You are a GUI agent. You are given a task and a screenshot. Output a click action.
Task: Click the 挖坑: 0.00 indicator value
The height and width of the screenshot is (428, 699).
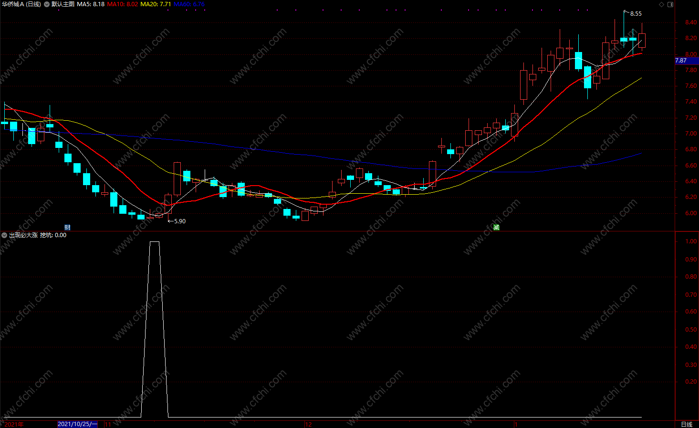pyautogui.click(x=53, y=235)
